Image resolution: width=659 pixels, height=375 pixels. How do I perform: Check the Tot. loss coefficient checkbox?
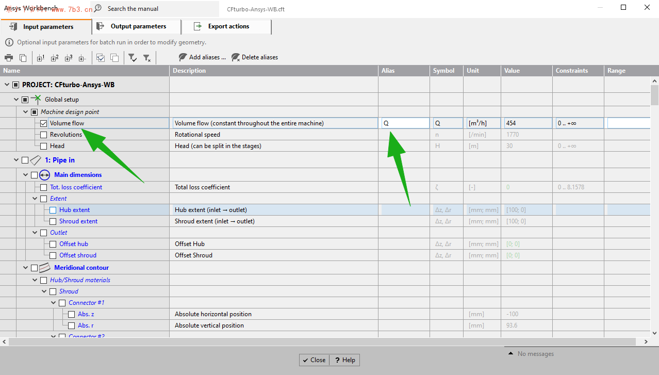click(x=44, y=187)
